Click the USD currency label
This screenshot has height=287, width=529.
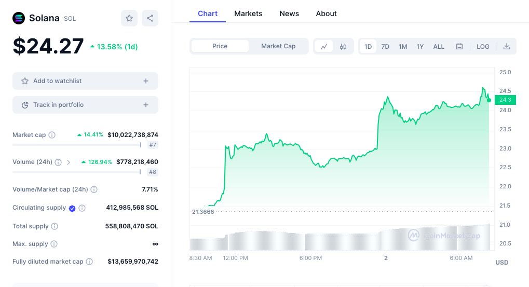tap(501, 263)
